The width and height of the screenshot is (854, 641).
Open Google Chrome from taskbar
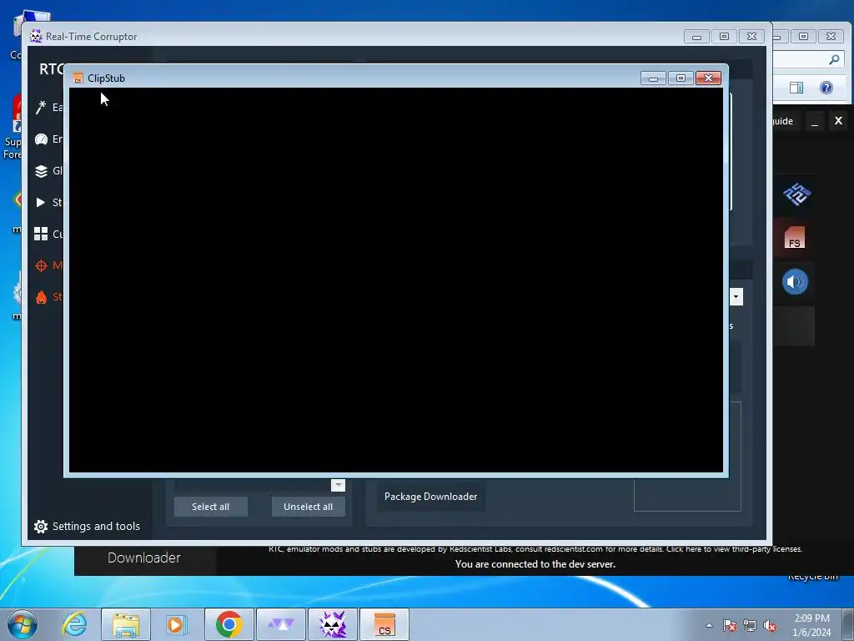[229, 624]
